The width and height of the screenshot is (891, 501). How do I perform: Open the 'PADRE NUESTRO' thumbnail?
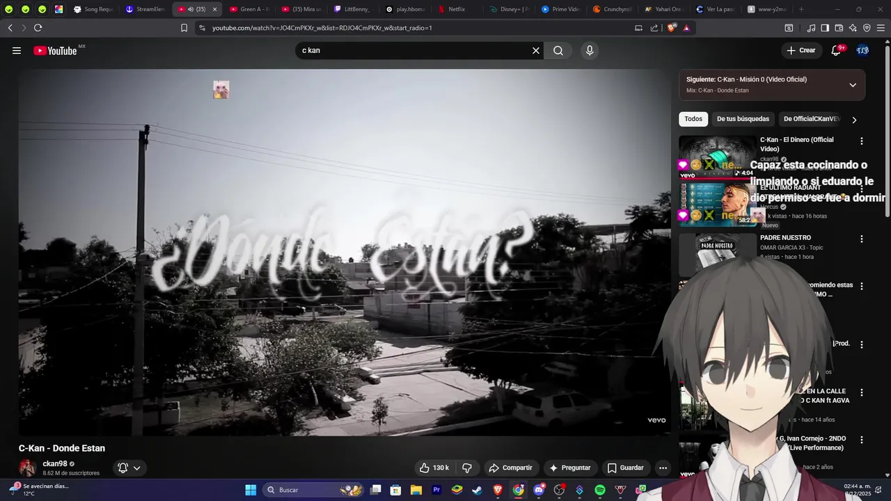click(x=717, y=254)
